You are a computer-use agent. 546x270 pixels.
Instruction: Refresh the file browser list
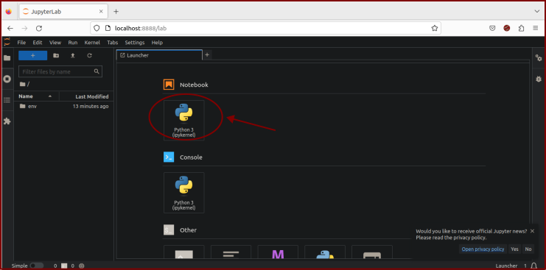(89, 55)
